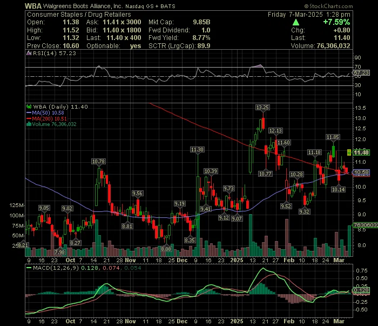Click the RSI(14) 57.23 legend text
This screenshot has width=378, height=326.
(54, 53)
